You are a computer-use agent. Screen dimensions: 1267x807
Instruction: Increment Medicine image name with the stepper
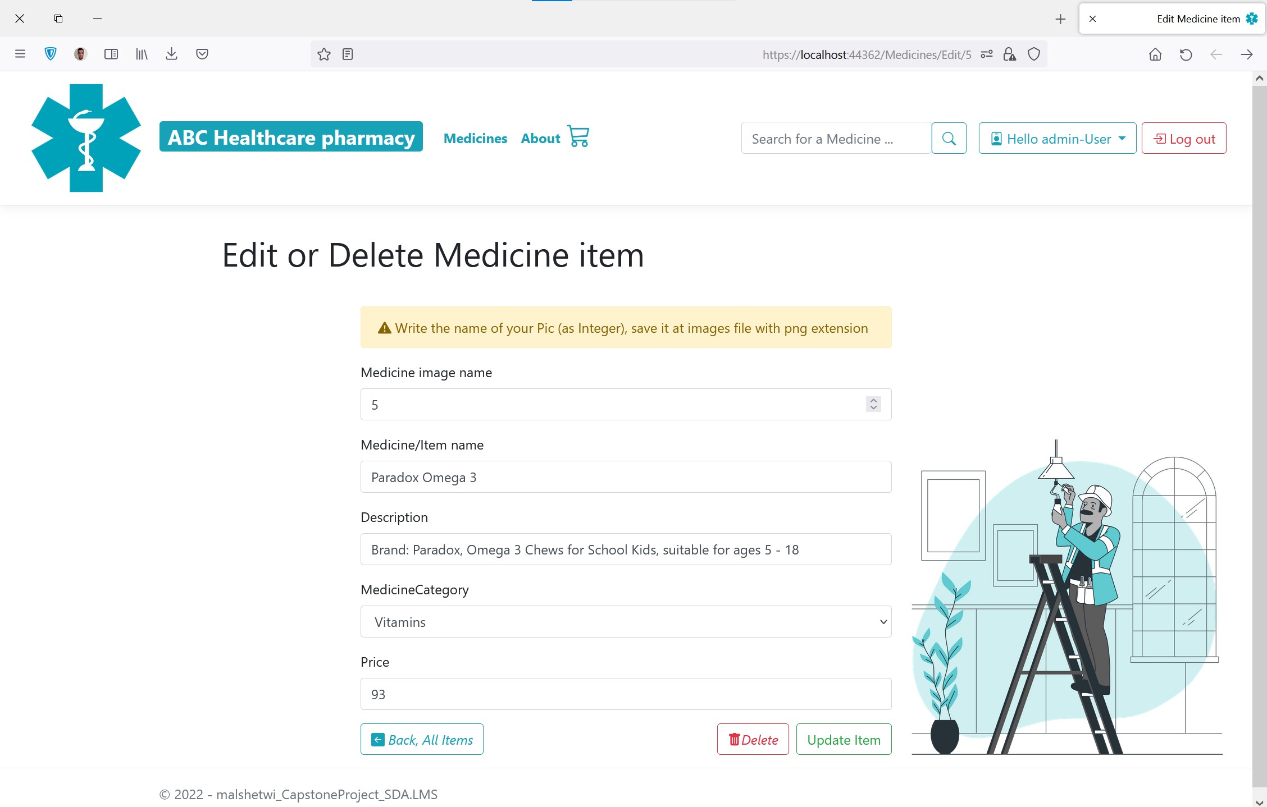pos(872,400)
